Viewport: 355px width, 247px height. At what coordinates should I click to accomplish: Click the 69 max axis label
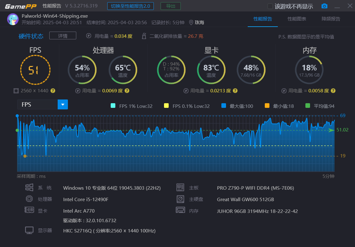pyautogui.click(x=343, y=116)
